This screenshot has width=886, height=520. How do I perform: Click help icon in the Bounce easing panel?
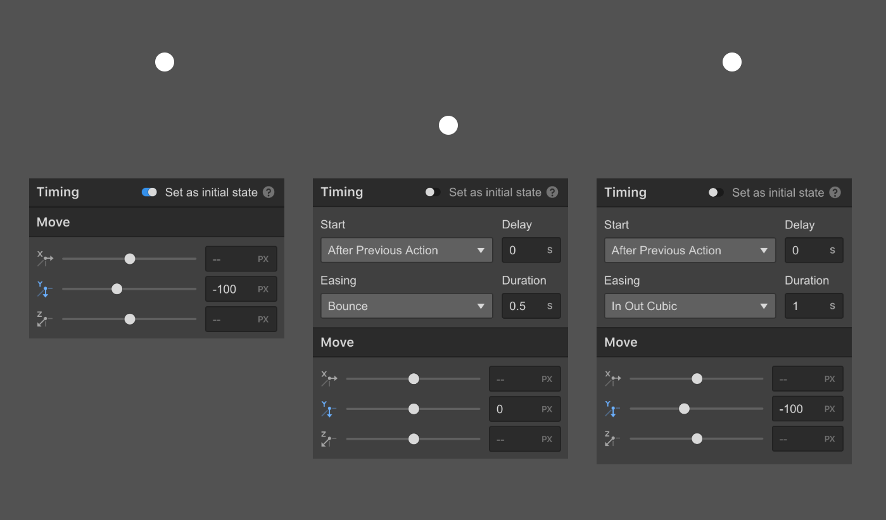click(x=552, y=192)
